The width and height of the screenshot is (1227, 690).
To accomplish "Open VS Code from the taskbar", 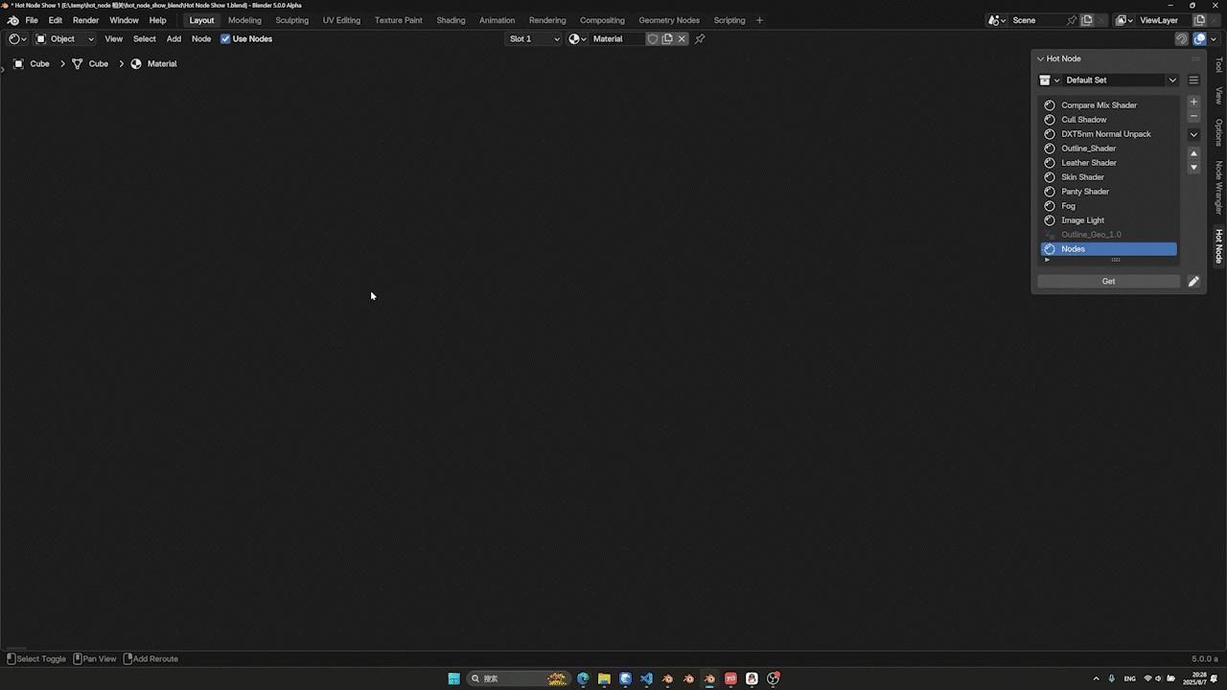I will 646,678.
